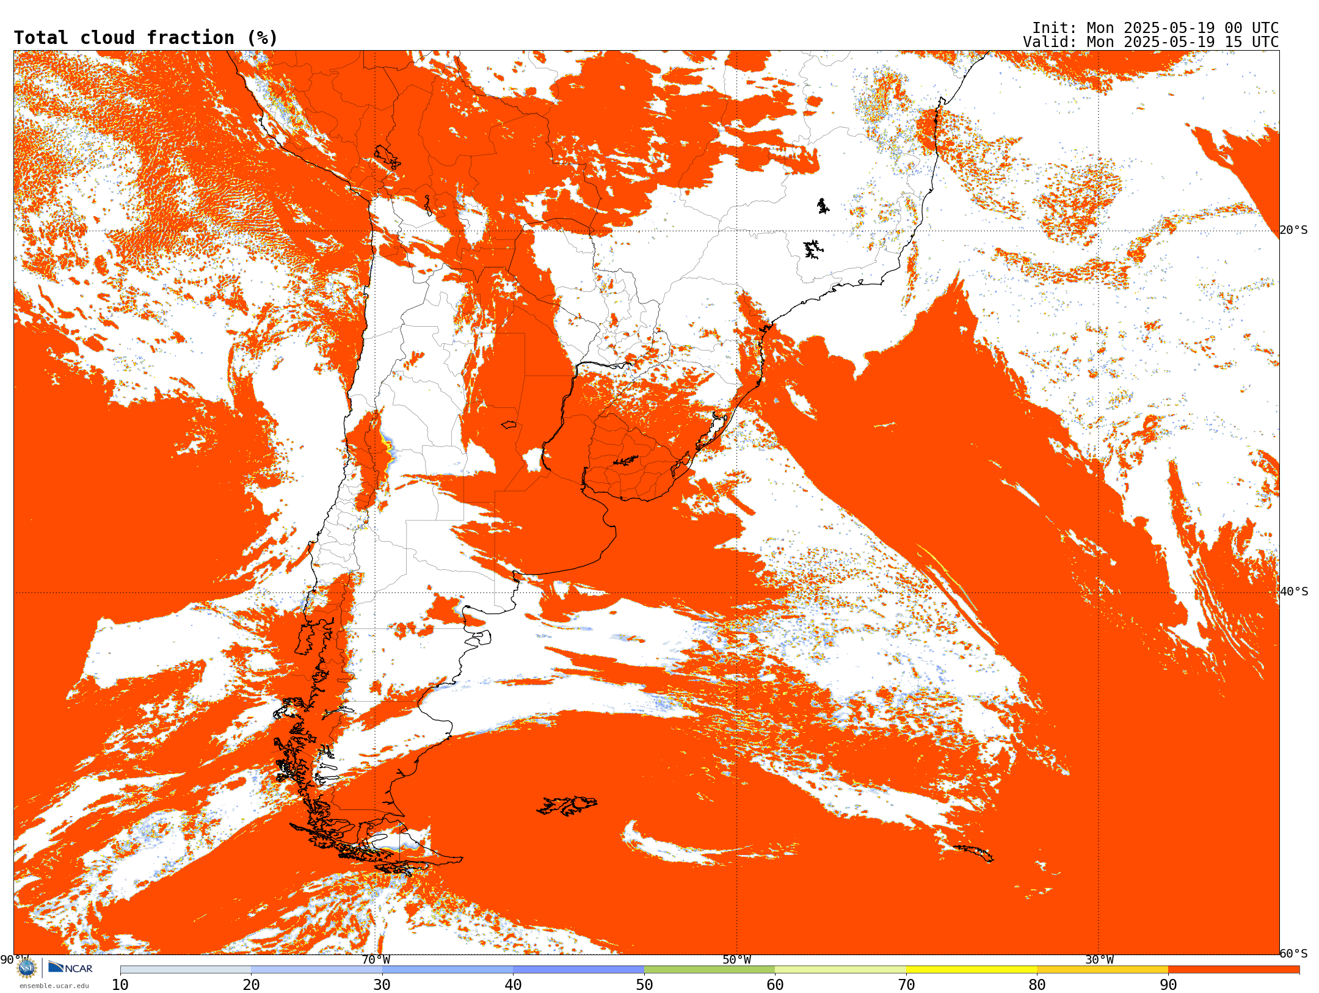Screen dimensions: 1319x993
Task: Click the '30°W' longitude label
Action: tap(1099, 960)
